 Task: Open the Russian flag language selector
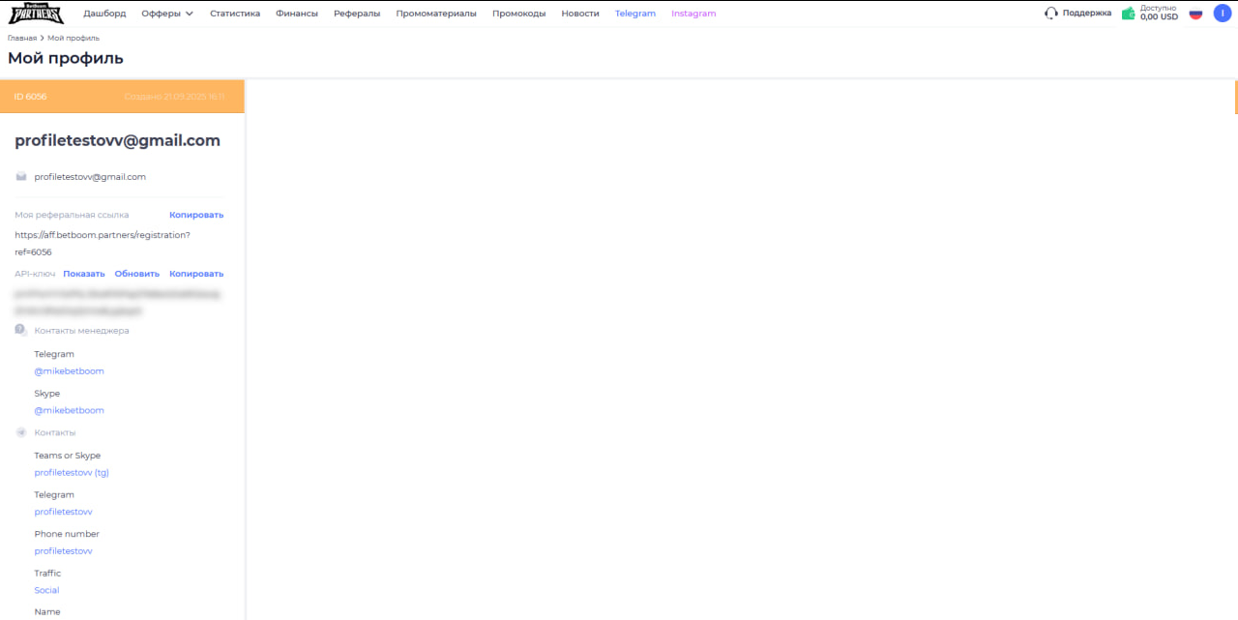click(x=1195, y=14)
